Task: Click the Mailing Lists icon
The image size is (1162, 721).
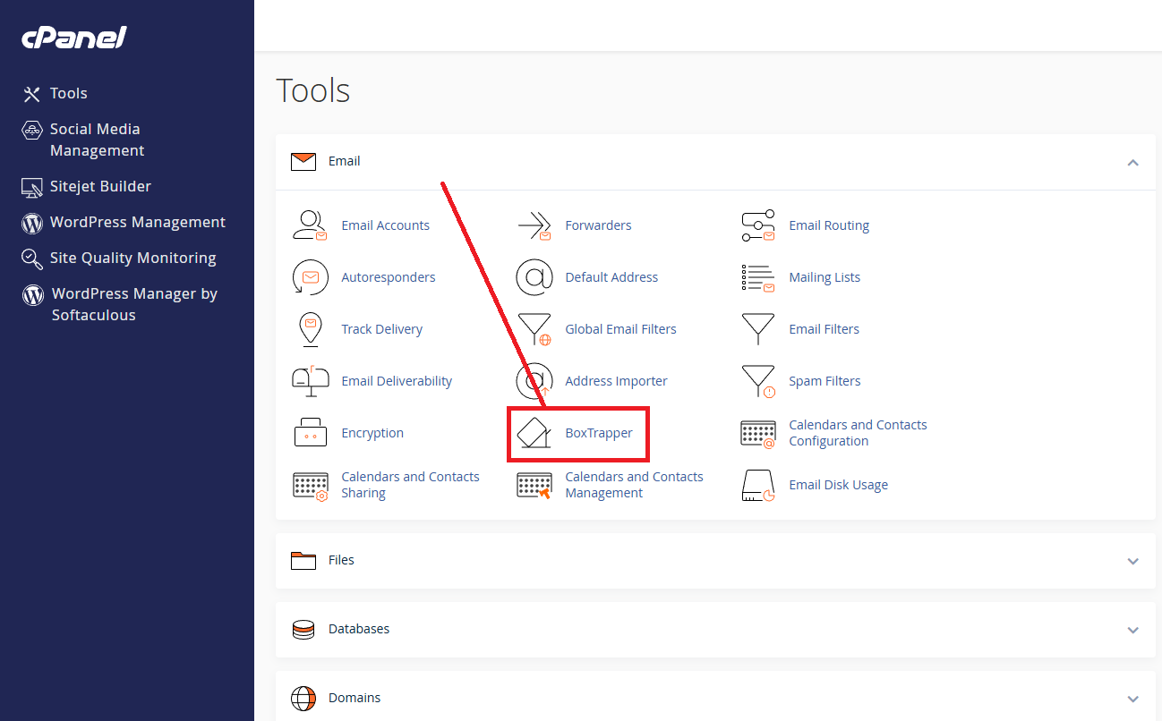Action: (758, 278)
